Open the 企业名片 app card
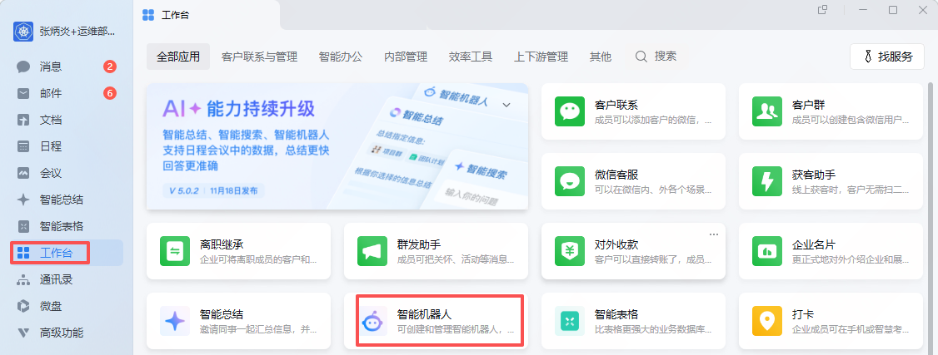The image size is (938, 355). [x=831, y=251]
